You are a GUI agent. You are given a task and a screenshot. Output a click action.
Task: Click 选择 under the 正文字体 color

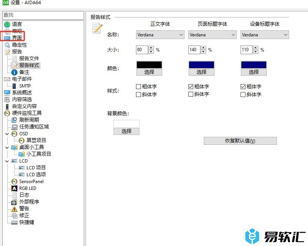coord(149,72)
